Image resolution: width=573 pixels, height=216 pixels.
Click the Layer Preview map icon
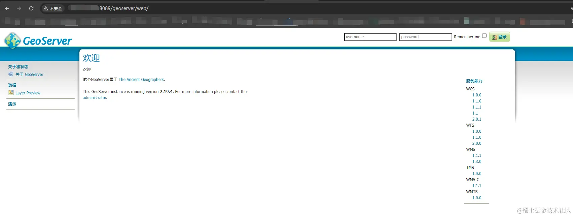(x=11, y=93)
